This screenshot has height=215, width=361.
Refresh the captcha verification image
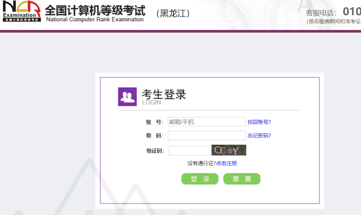coord(229,150)
